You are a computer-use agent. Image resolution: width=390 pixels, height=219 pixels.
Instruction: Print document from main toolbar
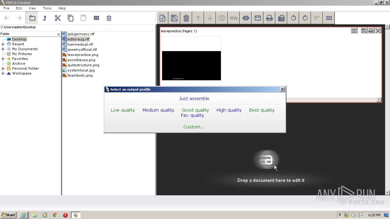pyautogui.click(x=269, y=18)
